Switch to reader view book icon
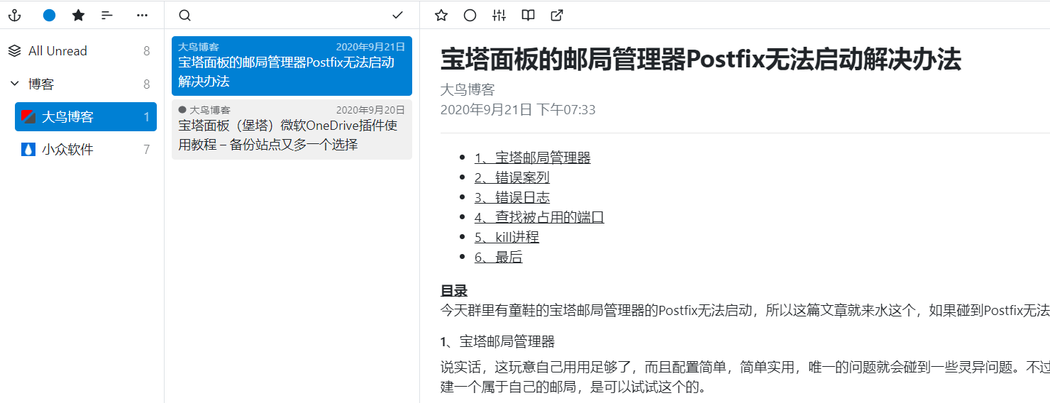 [x=528, y=15]
